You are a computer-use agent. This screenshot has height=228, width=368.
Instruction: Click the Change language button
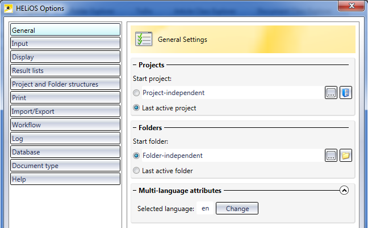coord(237,208)
